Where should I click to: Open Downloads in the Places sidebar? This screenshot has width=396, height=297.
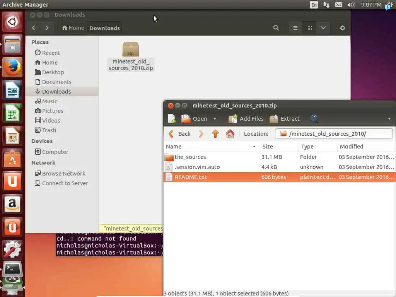click(x=62, y=91)
